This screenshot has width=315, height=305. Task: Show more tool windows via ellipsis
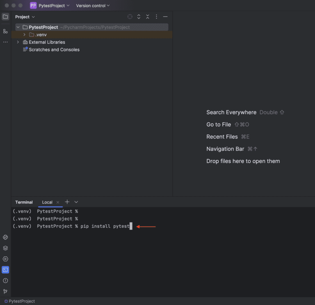[5, 42]
